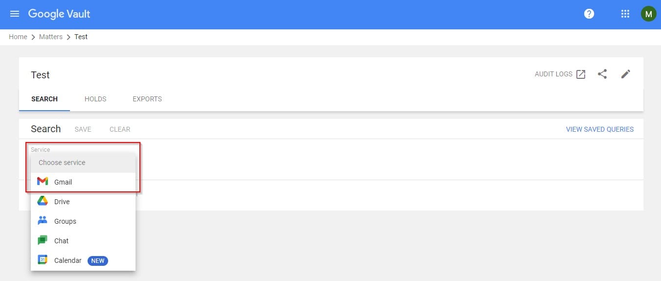Viewport: 661px width, 281px height.
Task: Navigate to Matters in the breadcrumb
Action: point(51,37)
